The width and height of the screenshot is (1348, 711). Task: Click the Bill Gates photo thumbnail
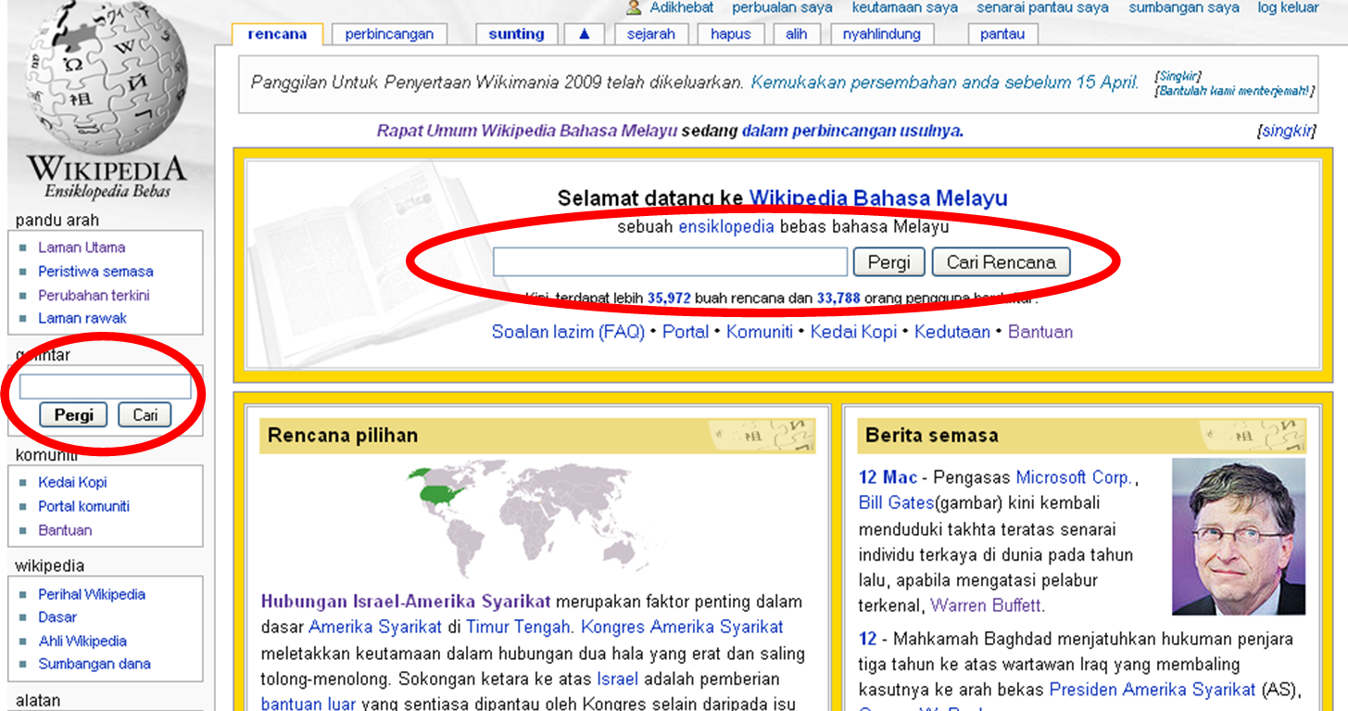pos(1239,538)
